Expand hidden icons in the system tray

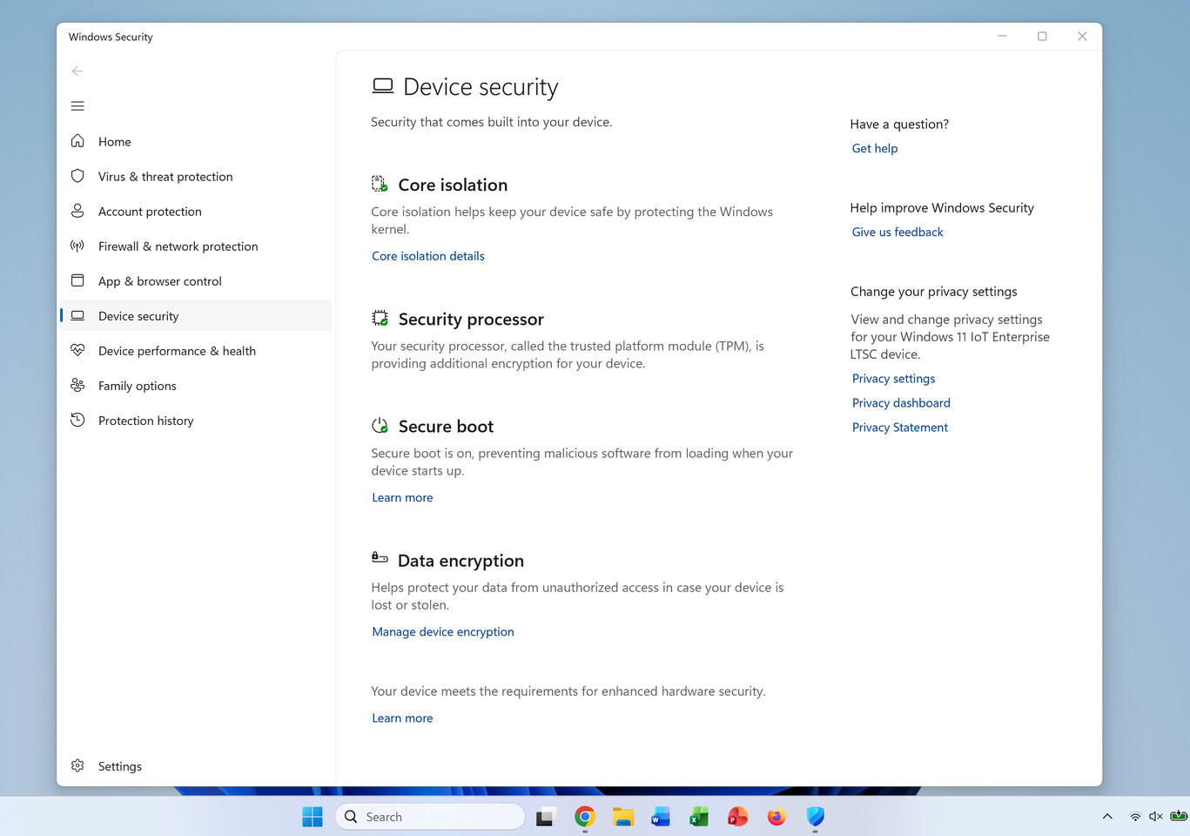pos(1107,817)
